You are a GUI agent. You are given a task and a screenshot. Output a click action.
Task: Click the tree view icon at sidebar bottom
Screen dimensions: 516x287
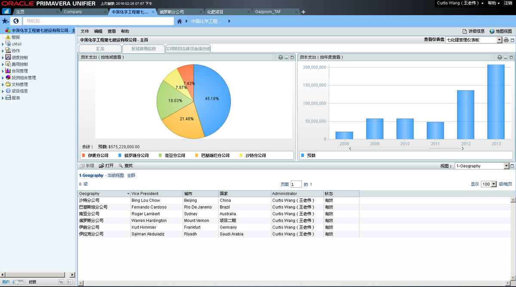point(61,282)
